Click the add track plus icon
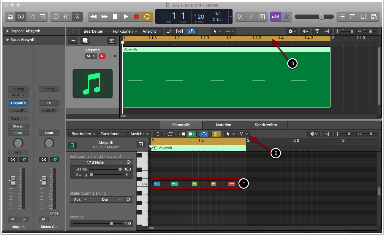Image resolution: width=384 pixels, height=235 pixels. (x=73, y=41)
